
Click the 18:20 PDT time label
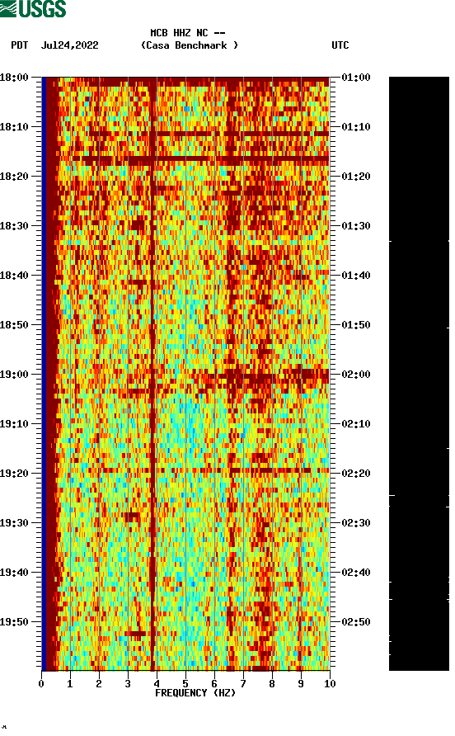pyautogui.click(x=14, y=177)
